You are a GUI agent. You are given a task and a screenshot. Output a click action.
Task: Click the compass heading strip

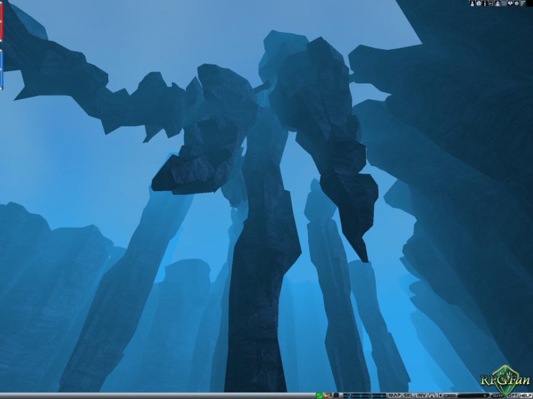365,396
